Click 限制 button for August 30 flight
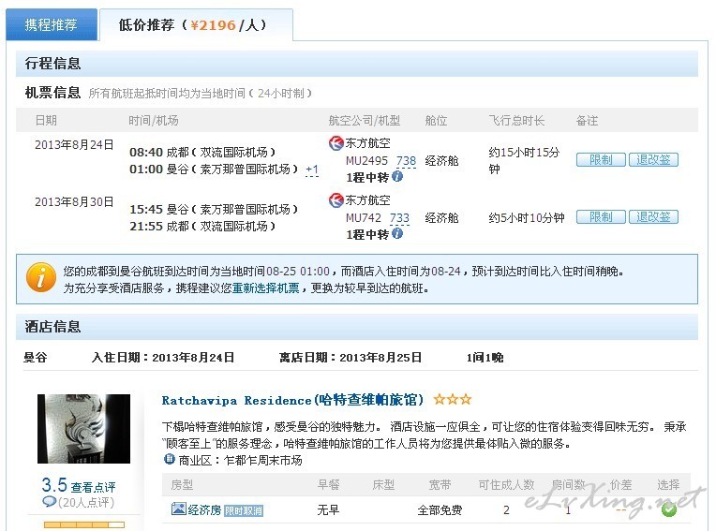The image size is (716, 531). click(601, 216)
